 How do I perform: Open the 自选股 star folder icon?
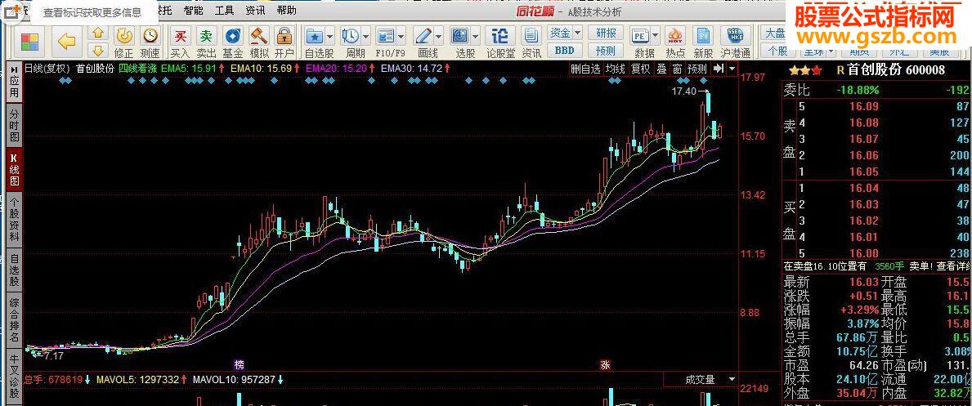(314, 36)
